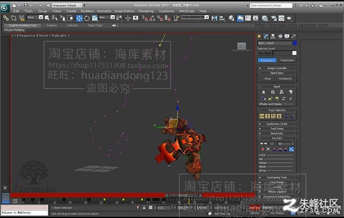Click the Motion Flow Mode biped icon
Viewport: 344px width, 218px height.
[282, 92]
